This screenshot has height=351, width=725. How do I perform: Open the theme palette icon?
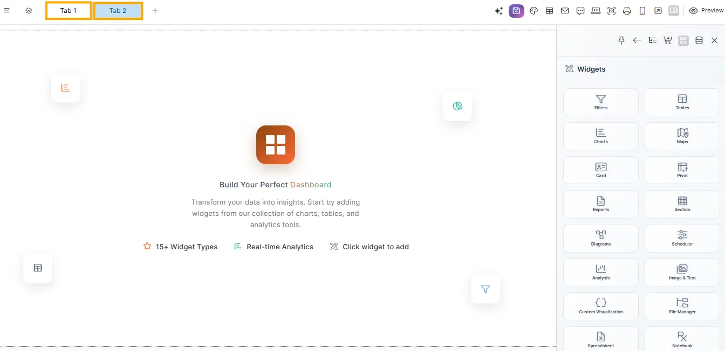(534, 11)
